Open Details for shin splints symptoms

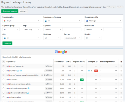[x=49, y=88]
